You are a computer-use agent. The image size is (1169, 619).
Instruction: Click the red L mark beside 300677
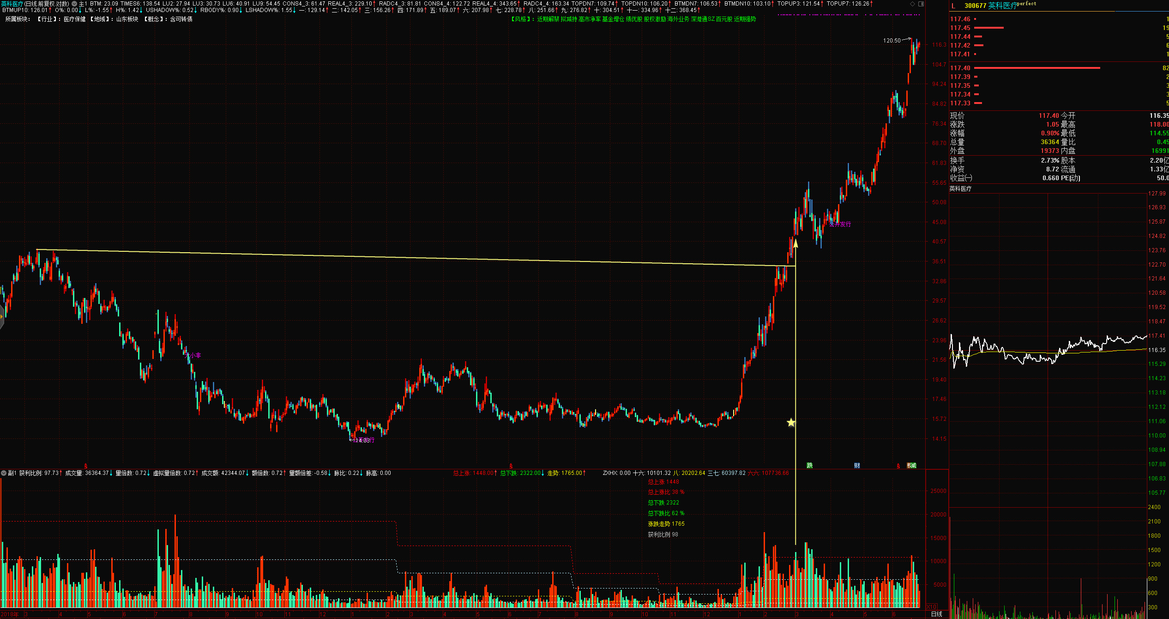pyautogui.click(x=953, y=6)
